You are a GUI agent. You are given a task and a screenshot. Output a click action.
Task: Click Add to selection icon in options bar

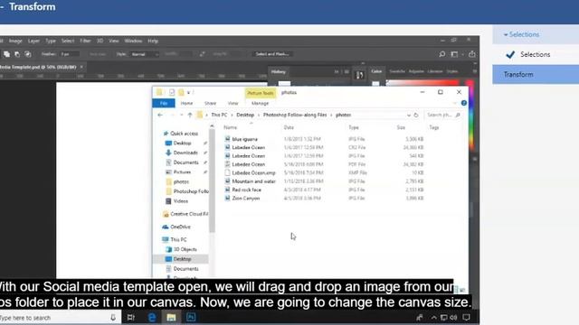(x=6, y=54)
